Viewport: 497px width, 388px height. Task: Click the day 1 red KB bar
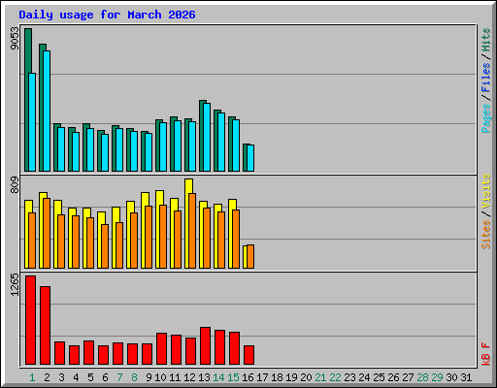(30, 320)
